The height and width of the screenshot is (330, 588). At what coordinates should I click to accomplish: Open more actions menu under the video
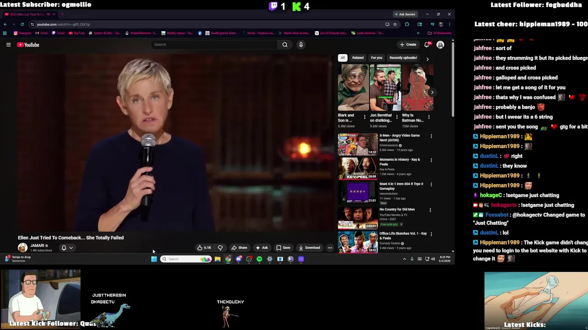click(x=330, y=247)
